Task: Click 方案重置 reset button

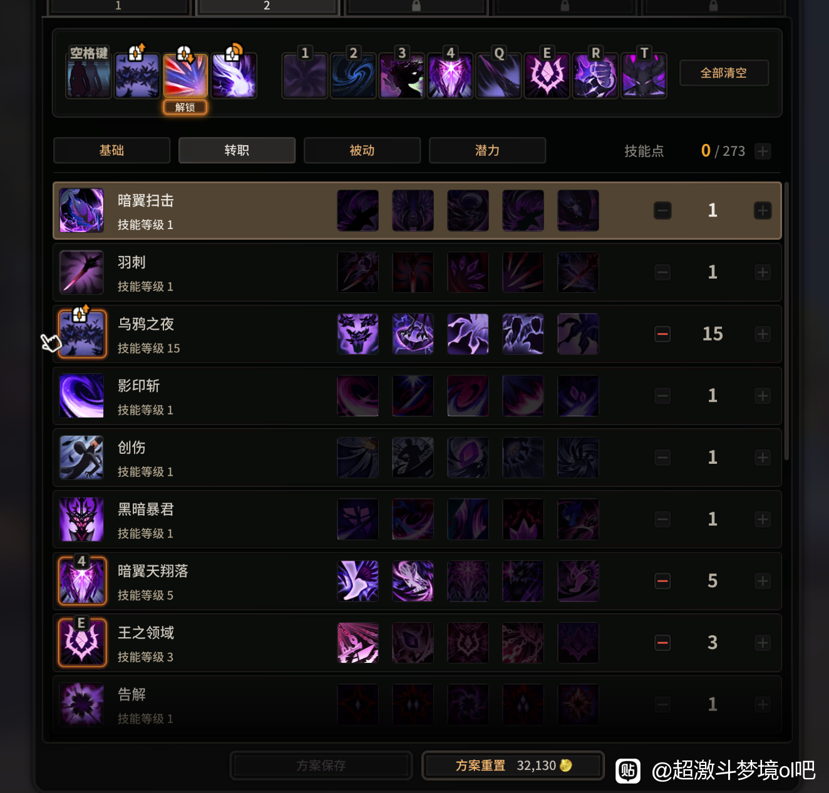Action: pyautogui.click(x=513, y=765)
